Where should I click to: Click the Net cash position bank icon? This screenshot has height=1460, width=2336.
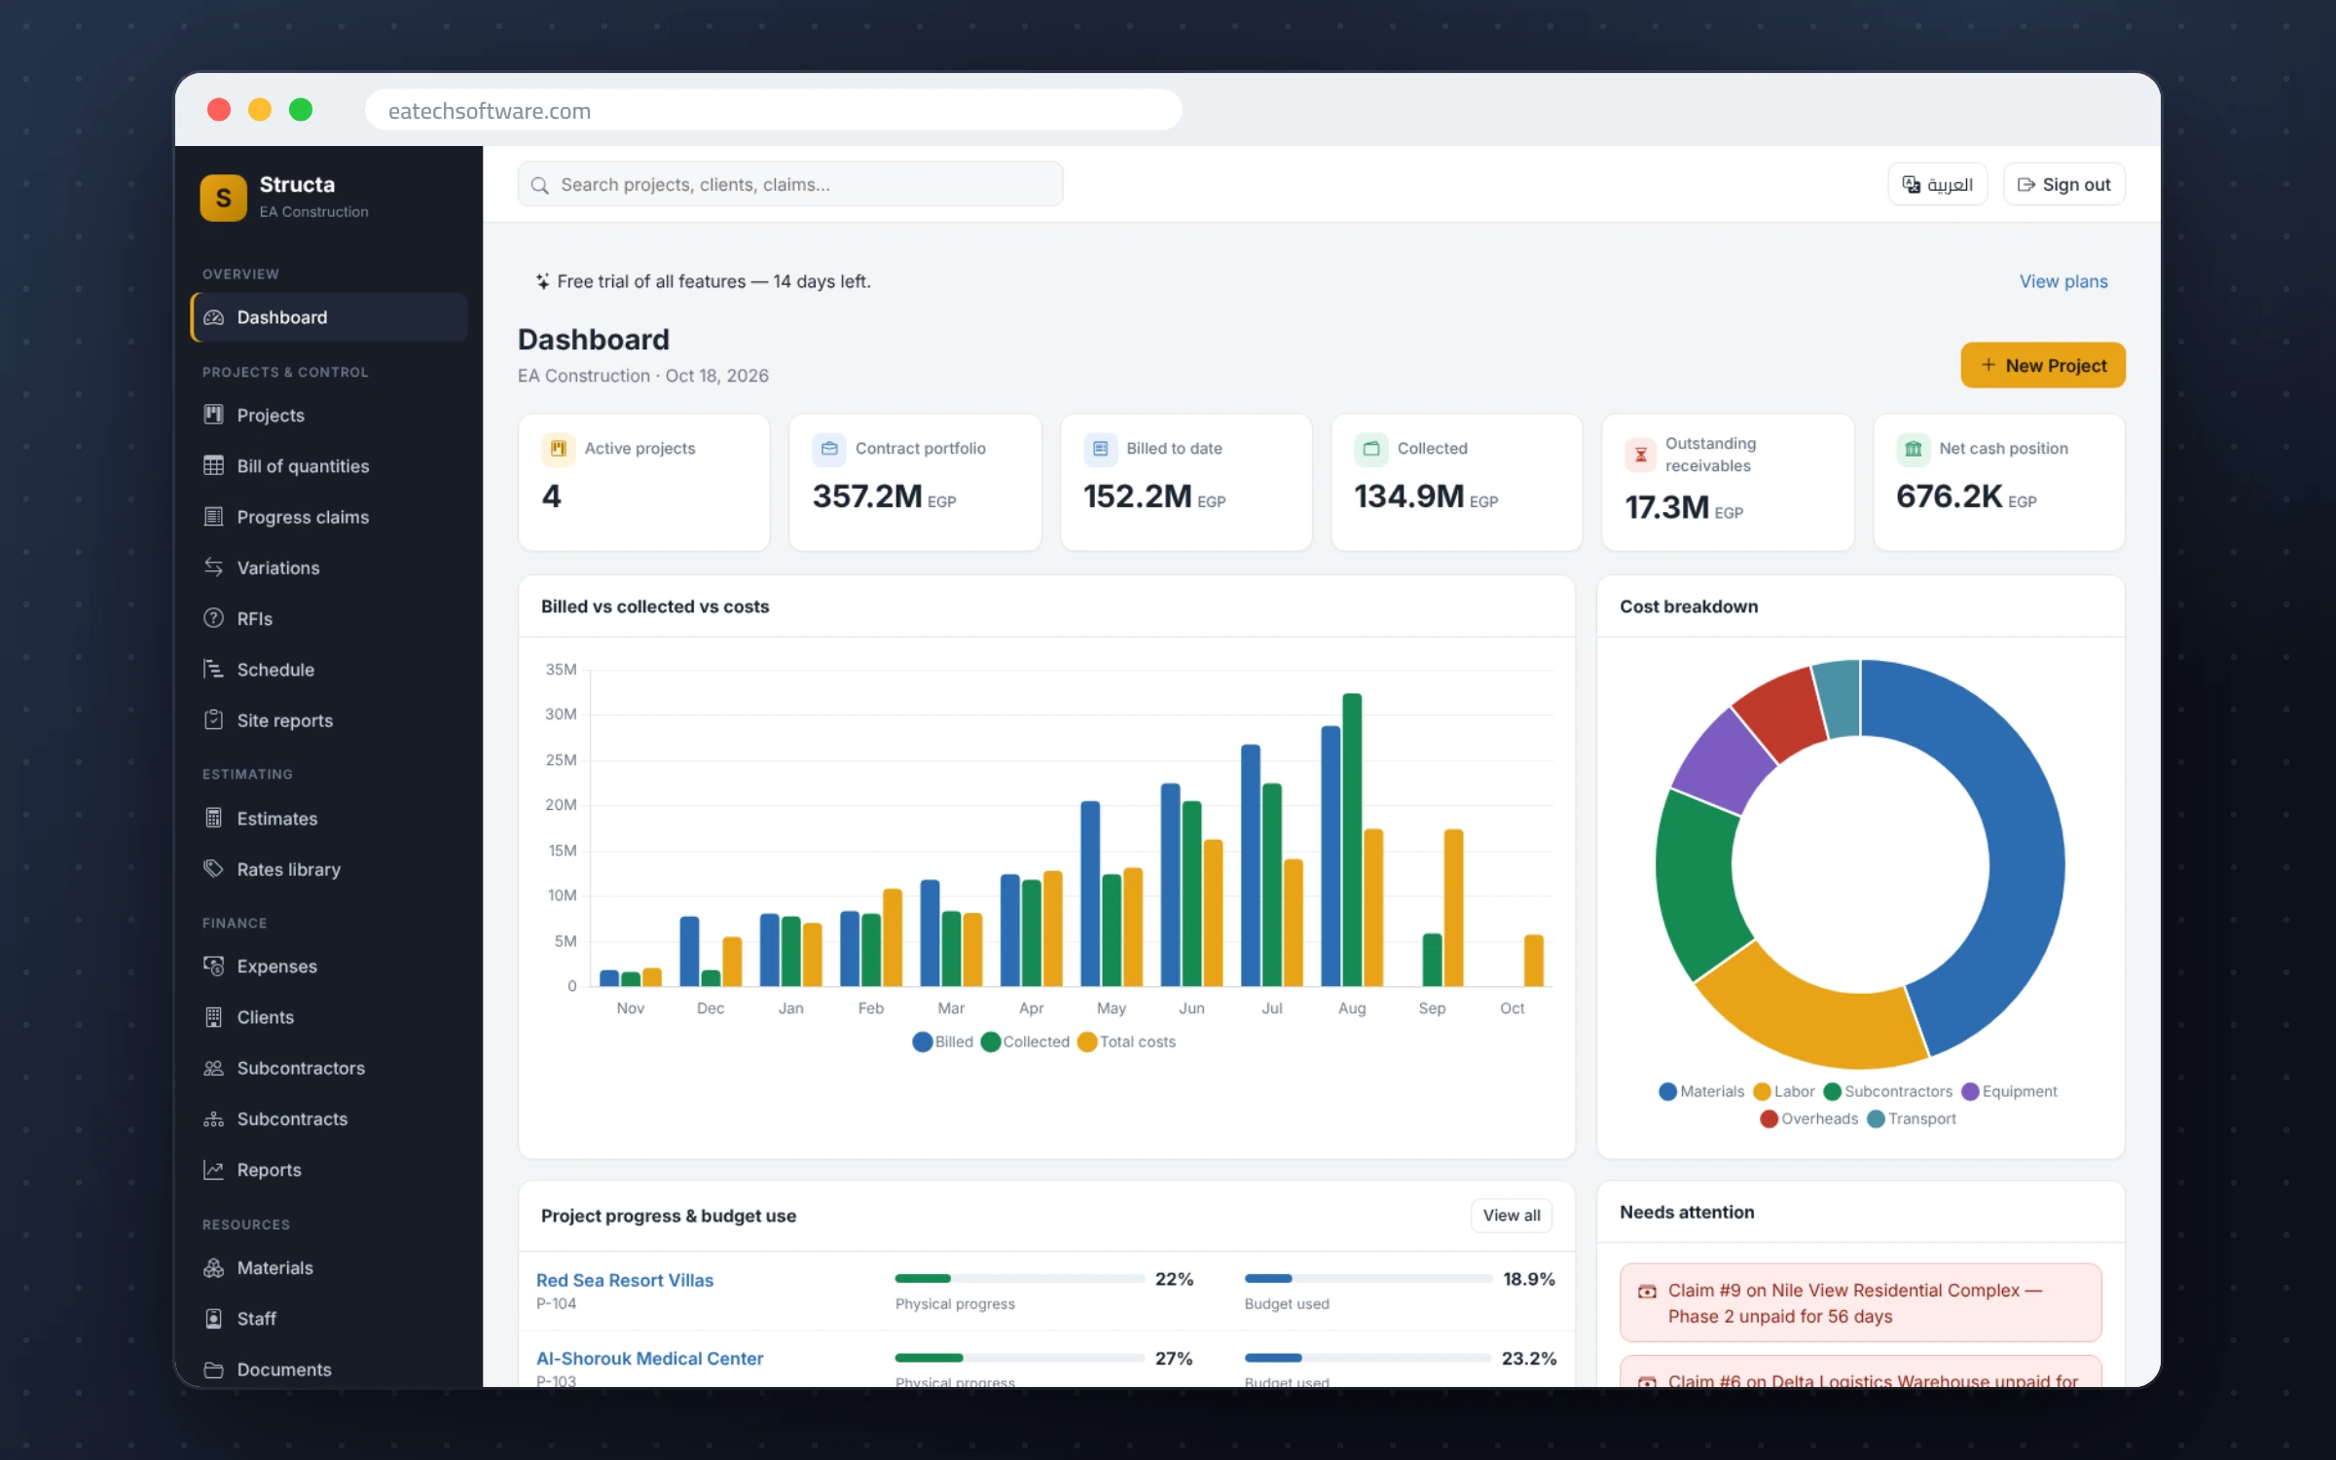(x=1913, y=449)
